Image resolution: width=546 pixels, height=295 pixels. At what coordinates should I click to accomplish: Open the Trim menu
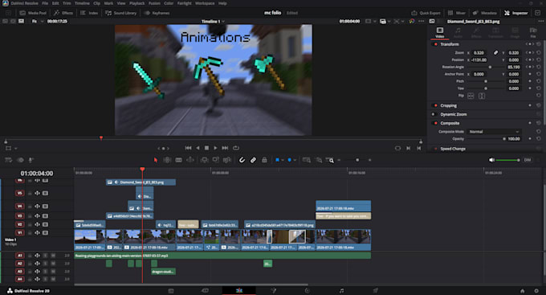click(x=67, y=3)
